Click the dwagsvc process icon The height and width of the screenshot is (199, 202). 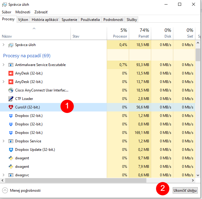[11, 175]
